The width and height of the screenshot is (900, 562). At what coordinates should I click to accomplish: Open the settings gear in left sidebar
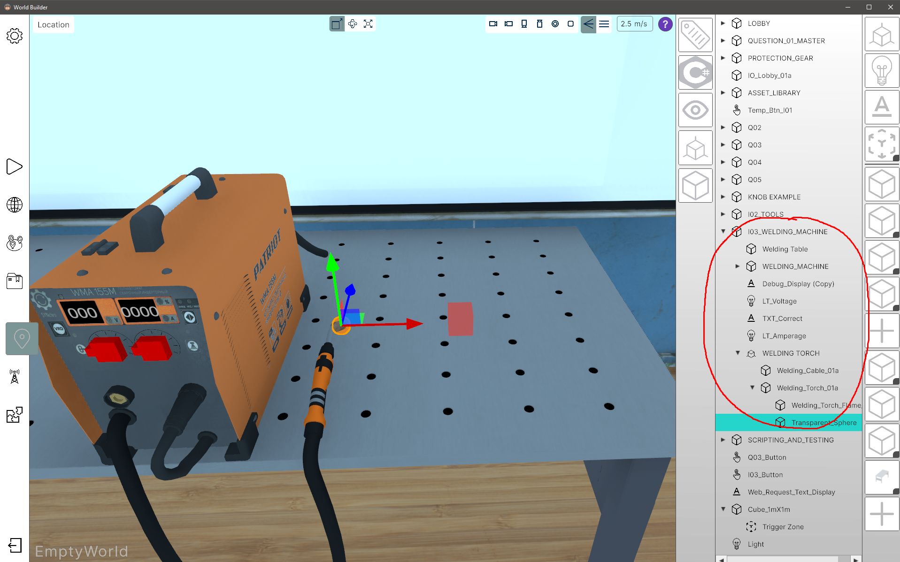click(15, 36)
